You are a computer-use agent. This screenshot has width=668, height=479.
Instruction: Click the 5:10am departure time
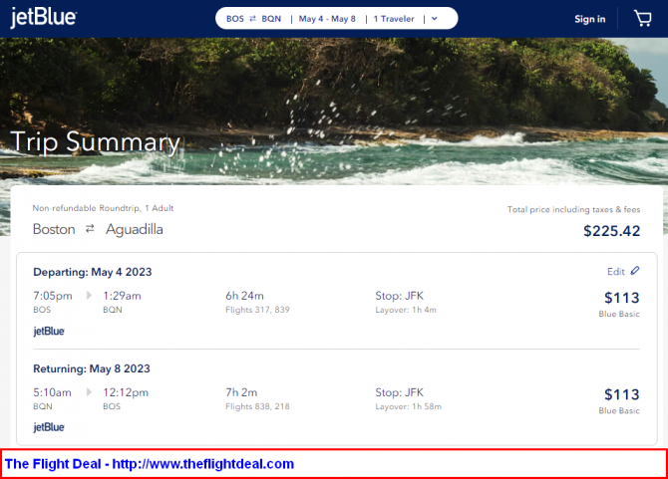(x=52, y=392)
